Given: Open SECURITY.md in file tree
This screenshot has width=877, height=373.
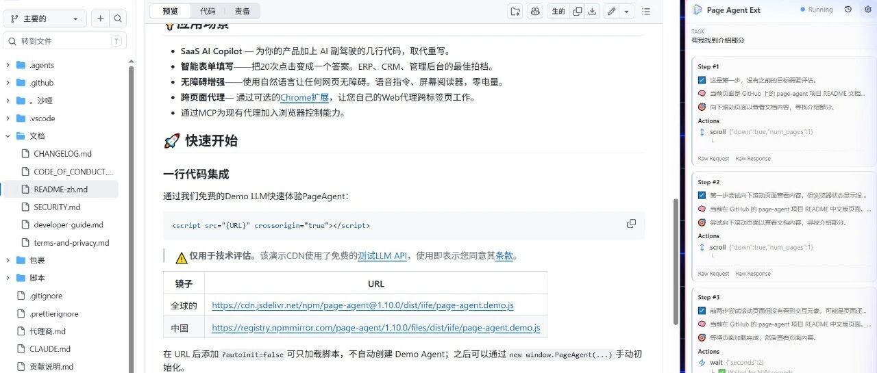Looking at the screenshot, I should pos(57,207).
